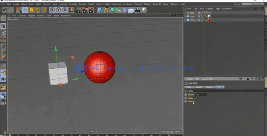Open the deformer objects palette
The height and width of the screenshot is (136, 267).
coord(125,10)
